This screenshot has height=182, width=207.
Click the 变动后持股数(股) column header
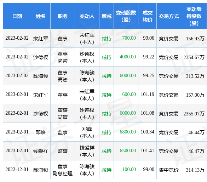click(194, 16)
